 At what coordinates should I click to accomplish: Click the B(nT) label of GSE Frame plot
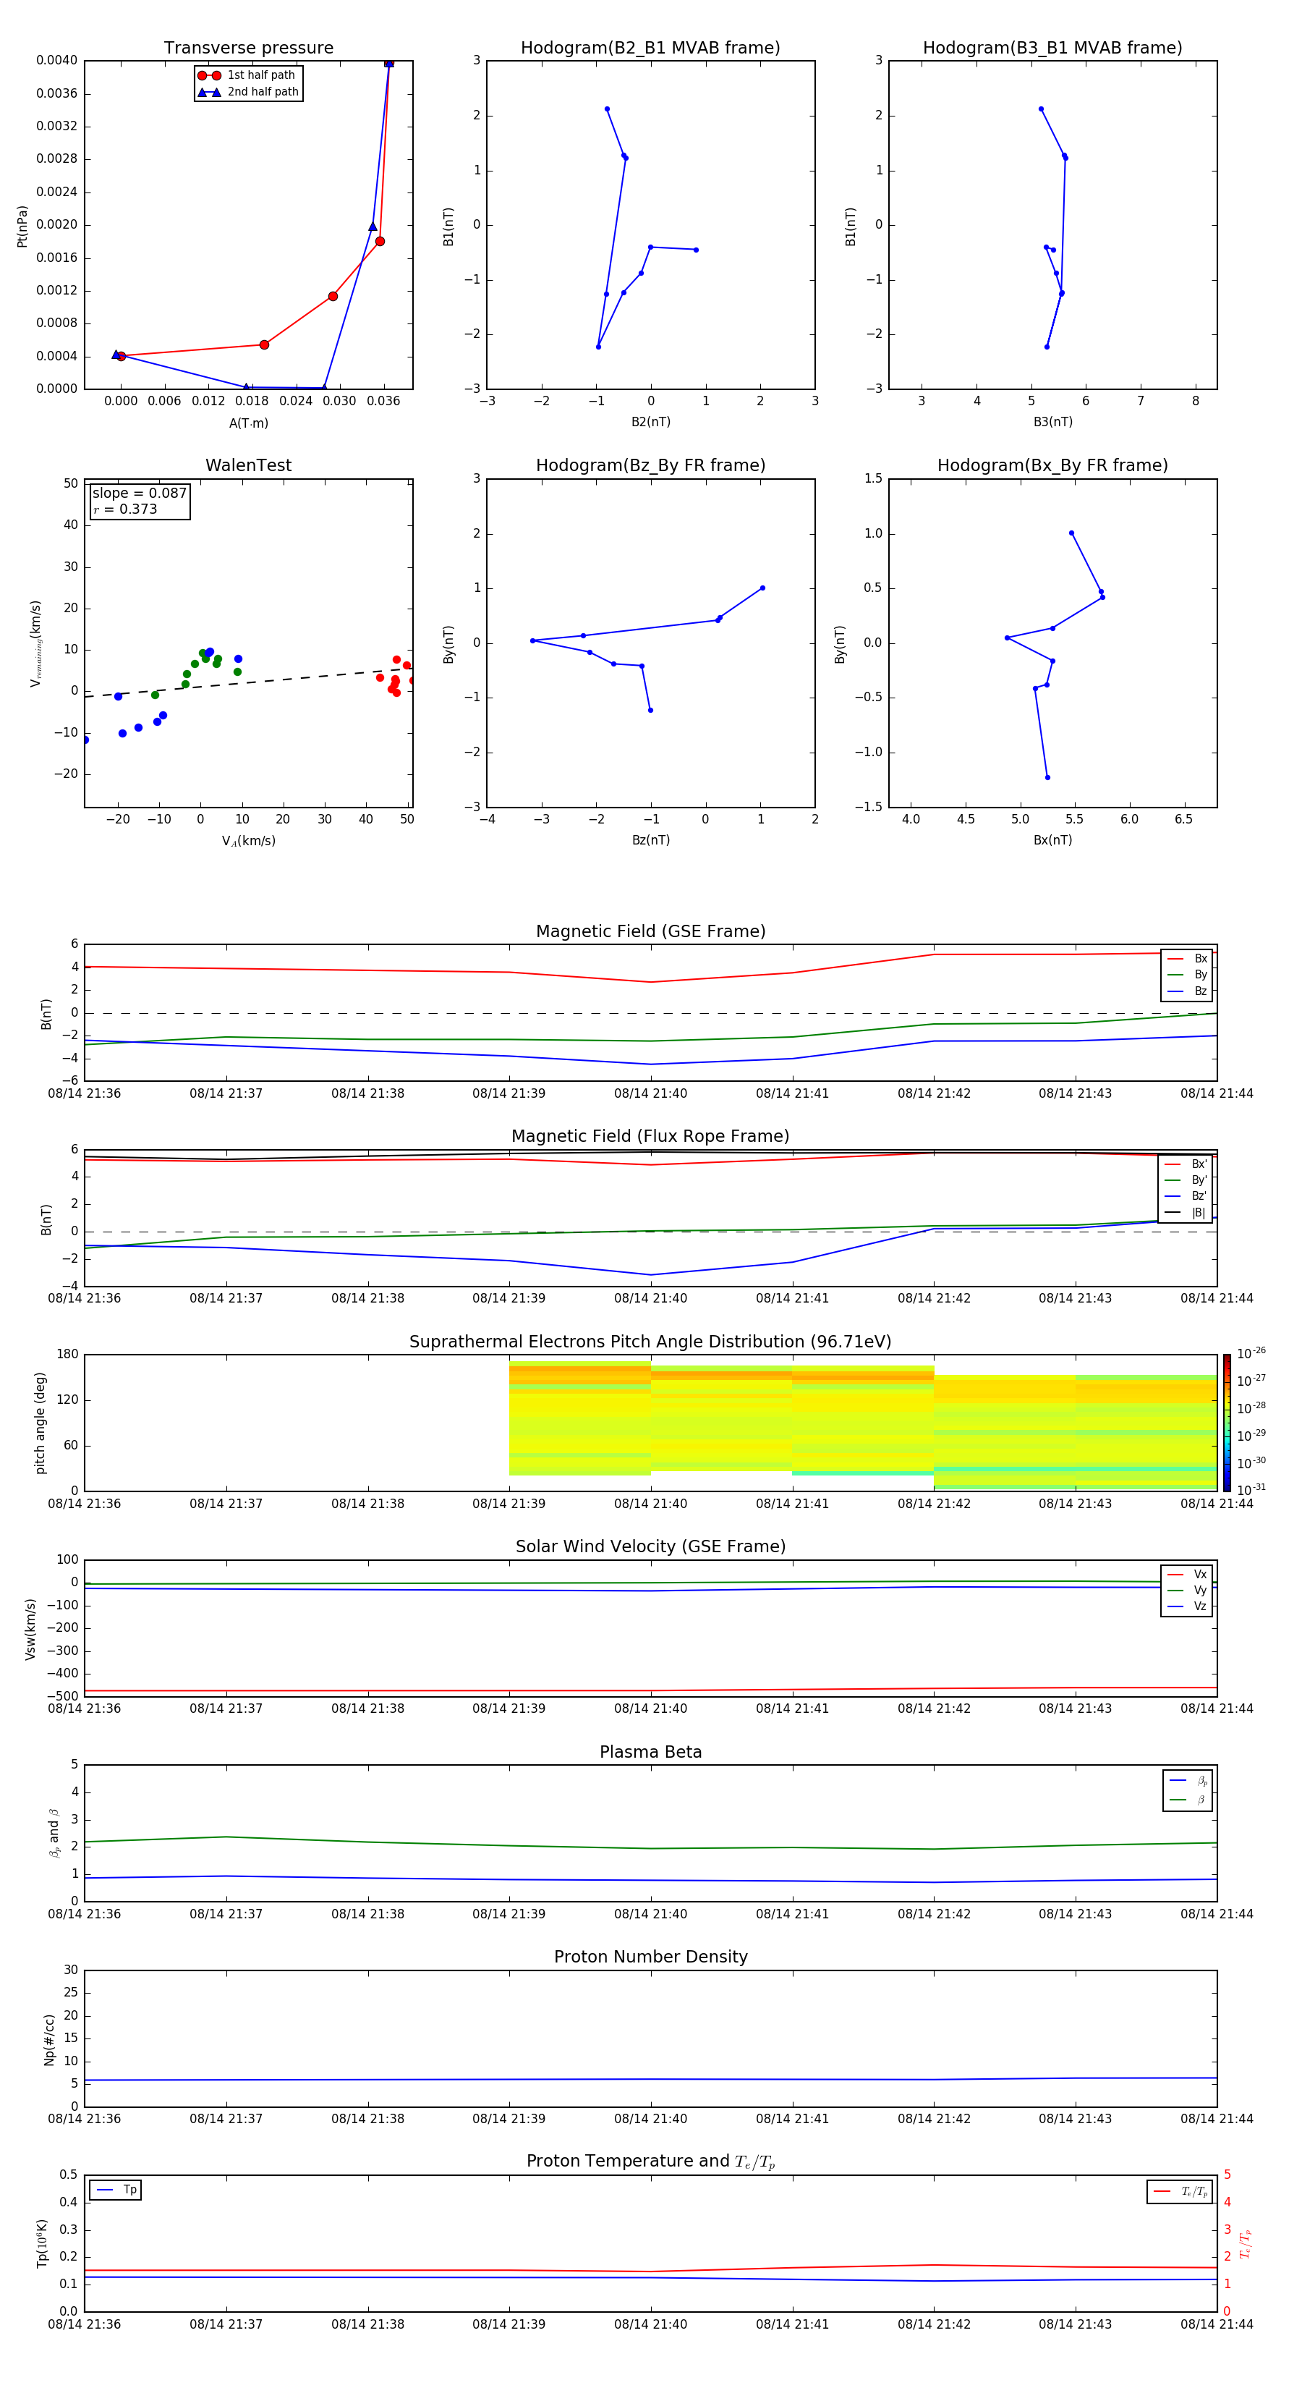(x=46, y=1014)
